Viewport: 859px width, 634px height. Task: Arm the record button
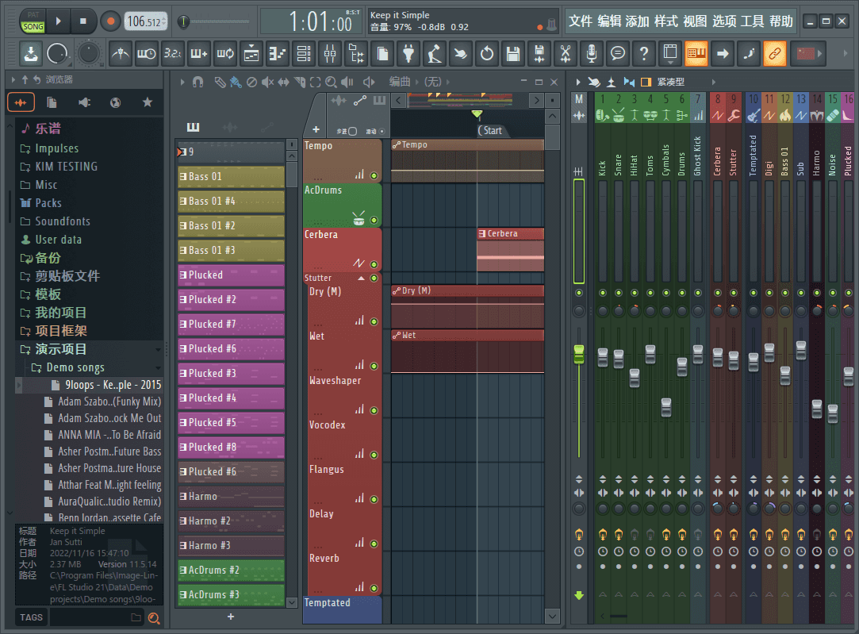click(x=110, y=21)
